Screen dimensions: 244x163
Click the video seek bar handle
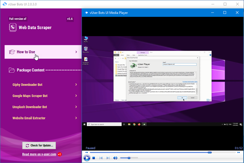tap(210, 152)
